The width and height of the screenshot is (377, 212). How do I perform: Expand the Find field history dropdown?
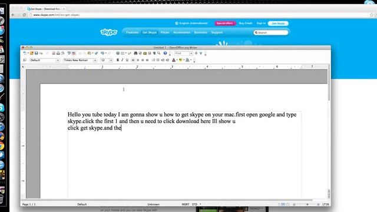[191, 54]
